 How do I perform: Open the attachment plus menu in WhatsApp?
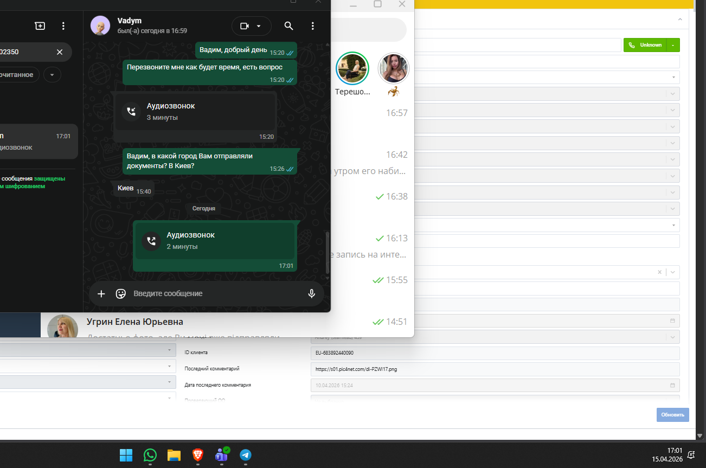tap(101, 293)
